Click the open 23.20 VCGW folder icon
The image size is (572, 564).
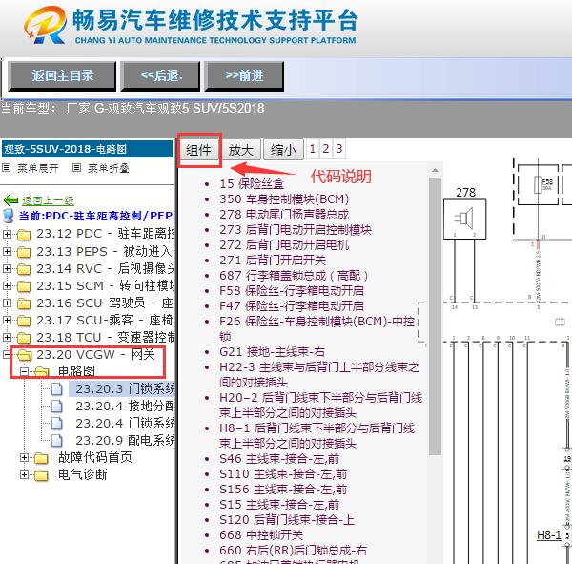coord(24,355)
